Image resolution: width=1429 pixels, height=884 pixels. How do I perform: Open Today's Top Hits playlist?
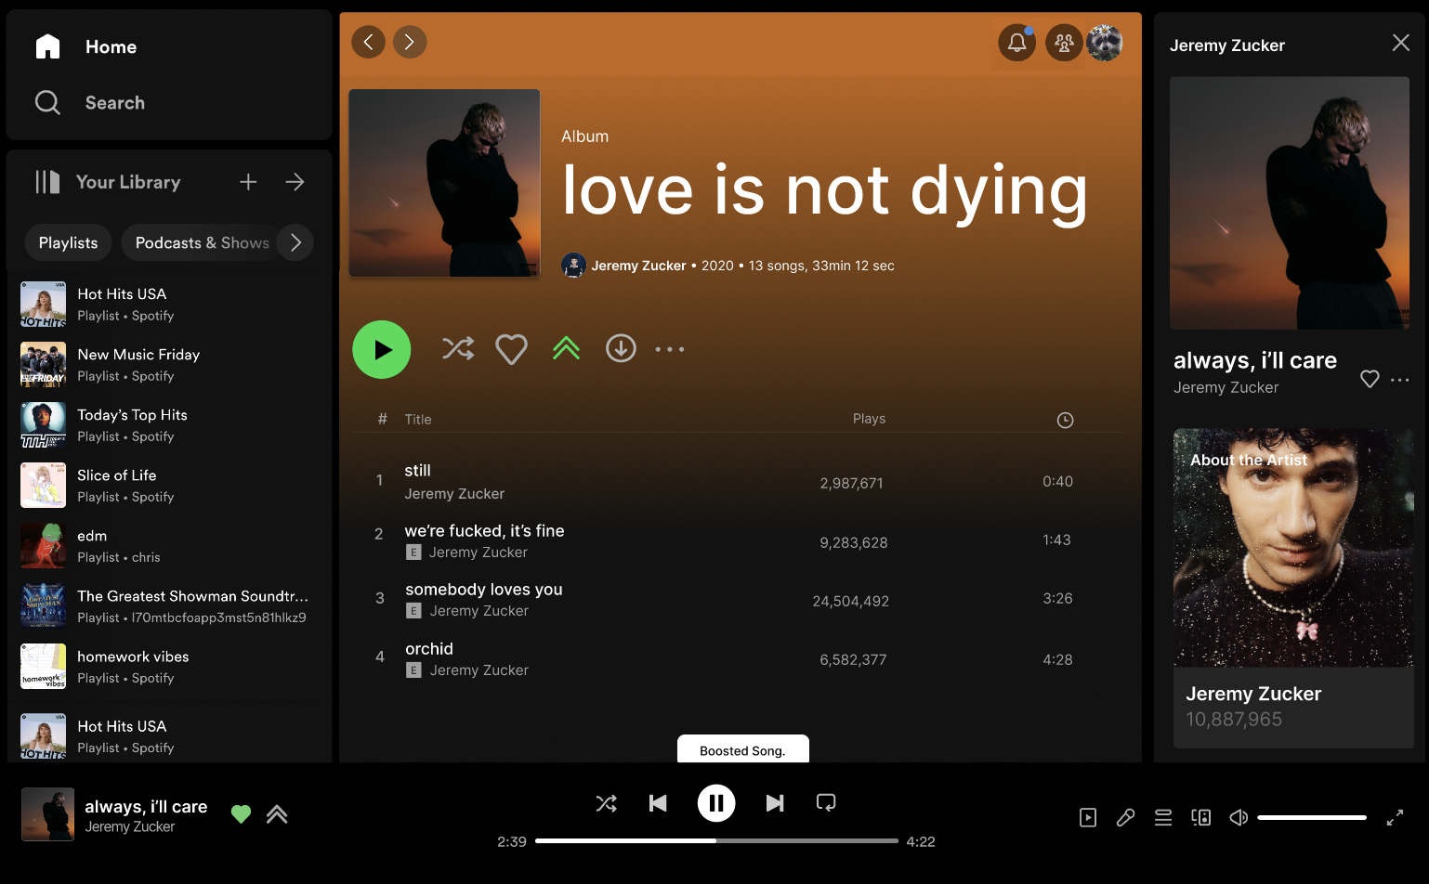(x=169, y=425)
